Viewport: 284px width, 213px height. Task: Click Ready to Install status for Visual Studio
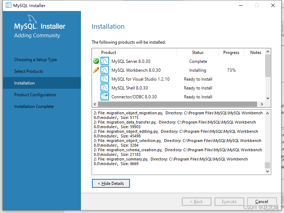(x=198, y=79)
